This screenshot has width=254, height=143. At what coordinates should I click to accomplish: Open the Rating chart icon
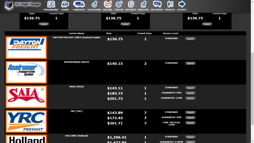[108, 4]
